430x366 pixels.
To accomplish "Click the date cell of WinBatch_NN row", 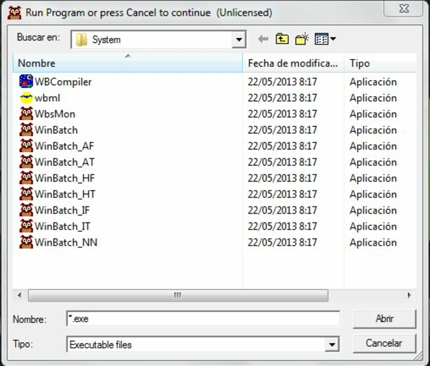I will tap(282, 242).
